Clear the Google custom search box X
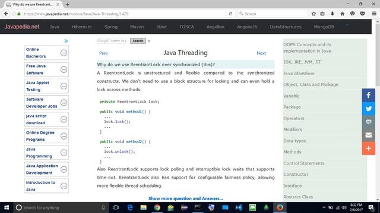The image size is (380, 213). point(149,41)
